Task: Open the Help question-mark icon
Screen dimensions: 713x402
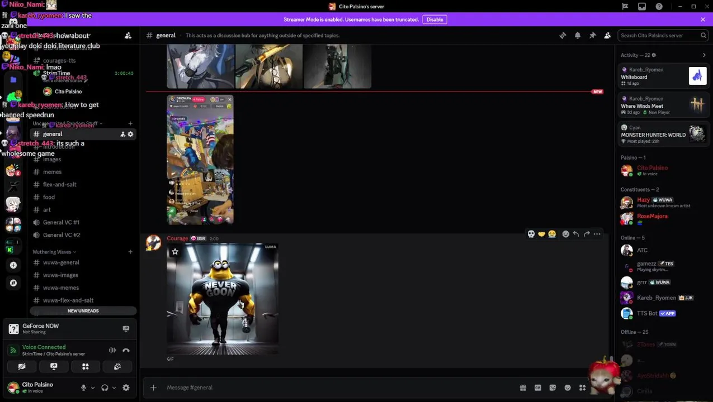Action: [659, 6]
